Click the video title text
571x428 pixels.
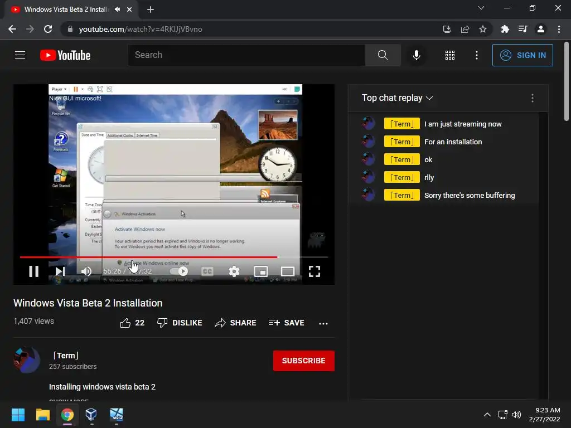[x=88, y=303]
